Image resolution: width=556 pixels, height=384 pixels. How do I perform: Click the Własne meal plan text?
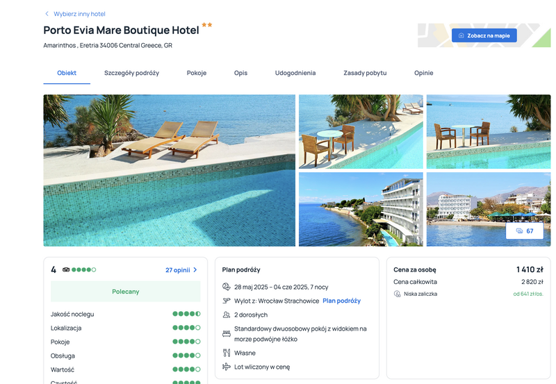click(245, 353)
